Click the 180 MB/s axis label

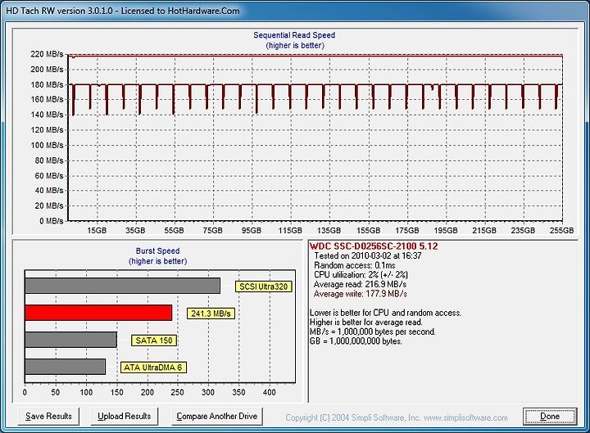point(47,84)
